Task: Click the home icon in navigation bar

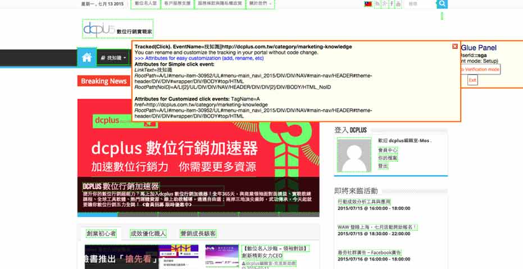Action: pos(87,58)
